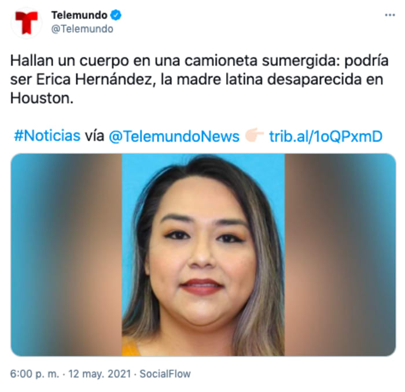
Task: Open the #Noticias hashtag
Action: tap(47, 136)
